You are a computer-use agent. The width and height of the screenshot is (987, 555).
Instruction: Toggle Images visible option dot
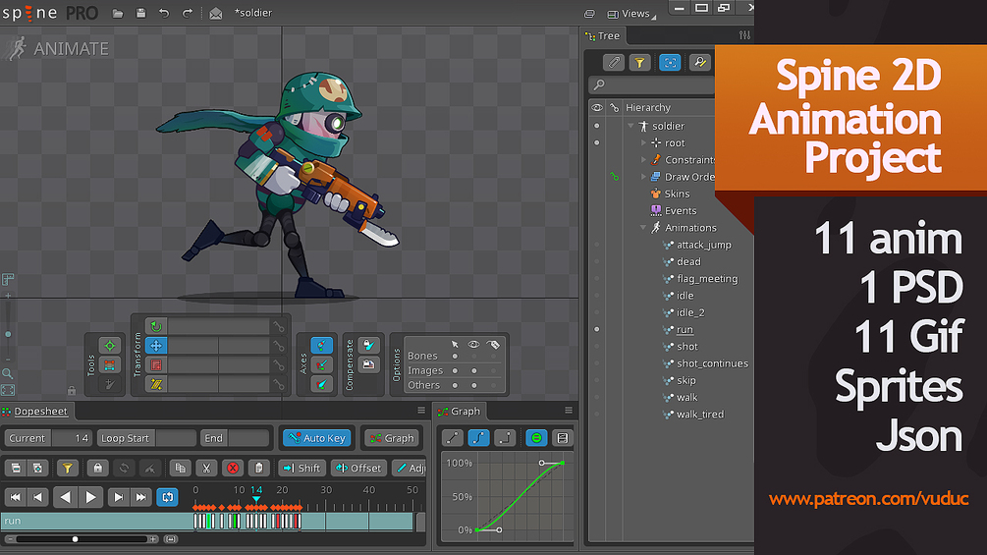click(x=474, y=370)
